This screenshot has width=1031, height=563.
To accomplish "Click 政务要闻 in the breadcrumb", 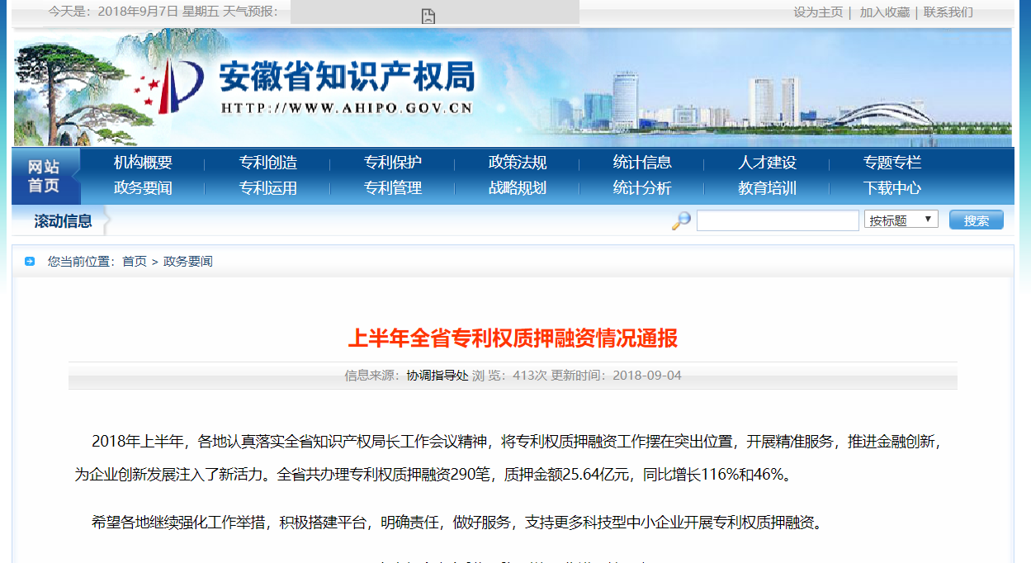I will (187, 262).
